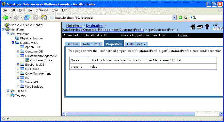Click the Physical Sources icon

click(x=17, y=38)
